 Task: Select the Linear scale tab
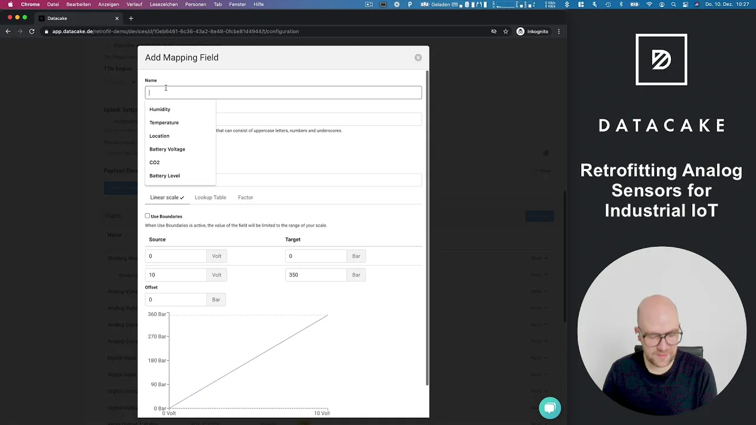[167, 198]
